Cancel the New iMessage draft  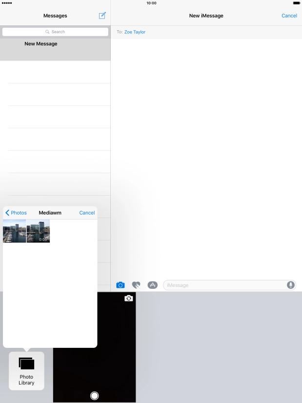point(289,16)
